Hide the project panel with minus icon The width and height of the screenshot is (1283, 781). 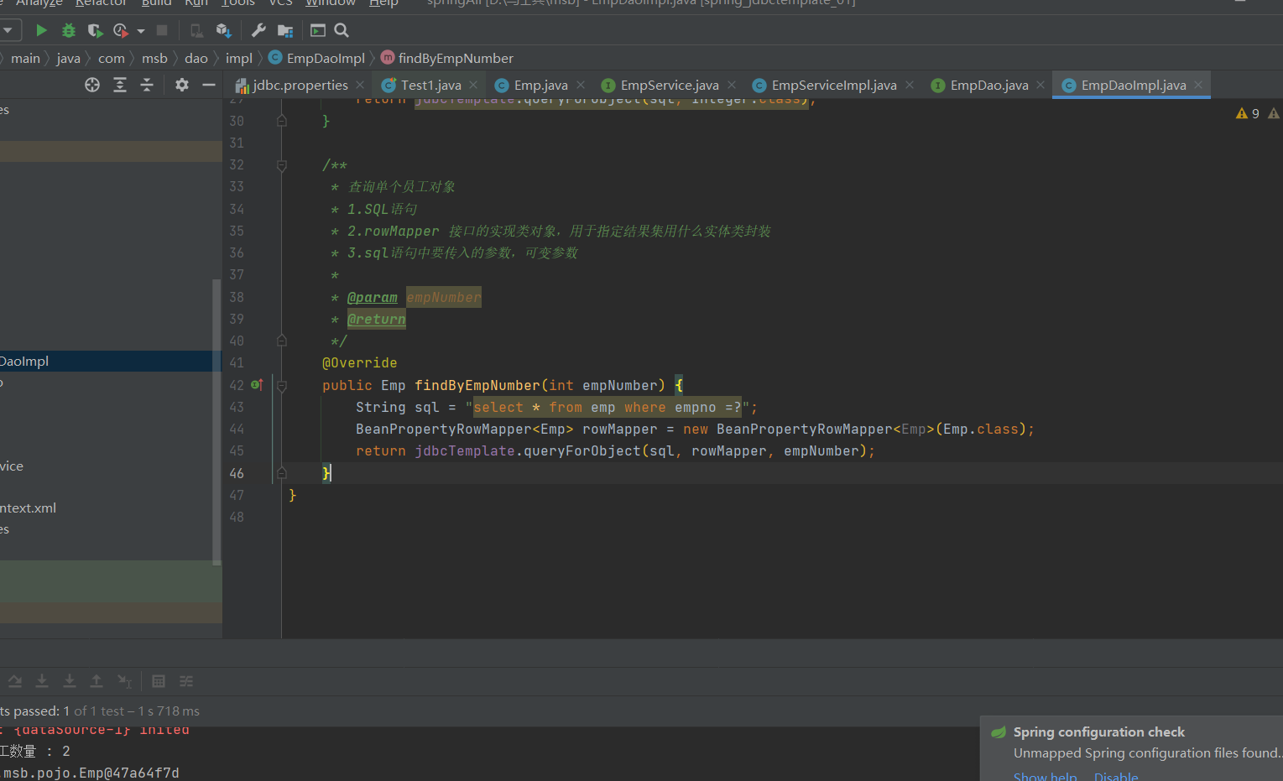(x=209, y=85)
